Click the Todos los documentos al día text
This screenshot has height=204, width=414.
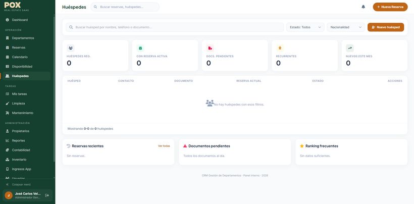click(204, 156)
